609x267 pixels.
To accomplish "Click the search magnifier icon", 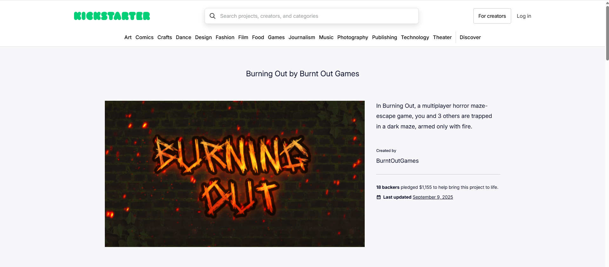I will click(x=213, y=16).
